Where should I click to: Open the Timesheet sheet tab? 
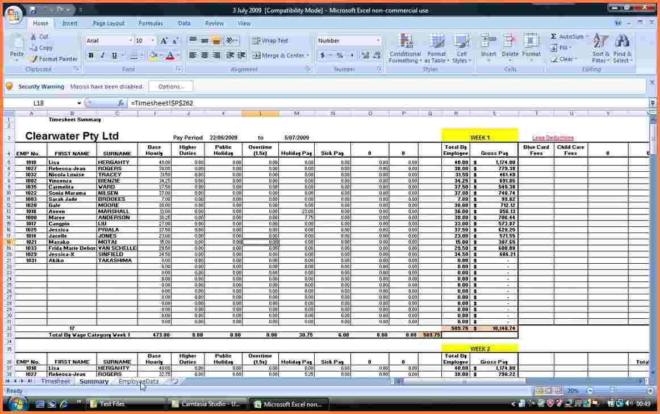click(55, 382)
